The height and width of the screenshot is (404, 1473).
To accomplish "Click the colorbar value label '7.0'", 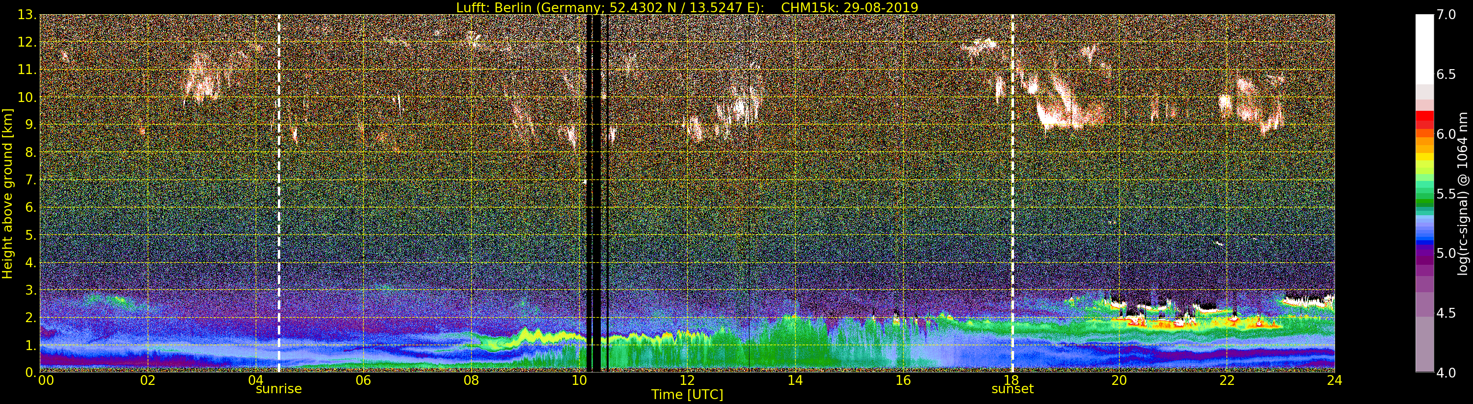I will [1446, 15].
